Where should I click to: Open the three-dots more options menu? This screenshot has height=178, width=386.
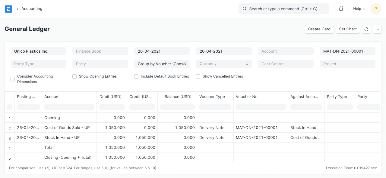[377, 29]
